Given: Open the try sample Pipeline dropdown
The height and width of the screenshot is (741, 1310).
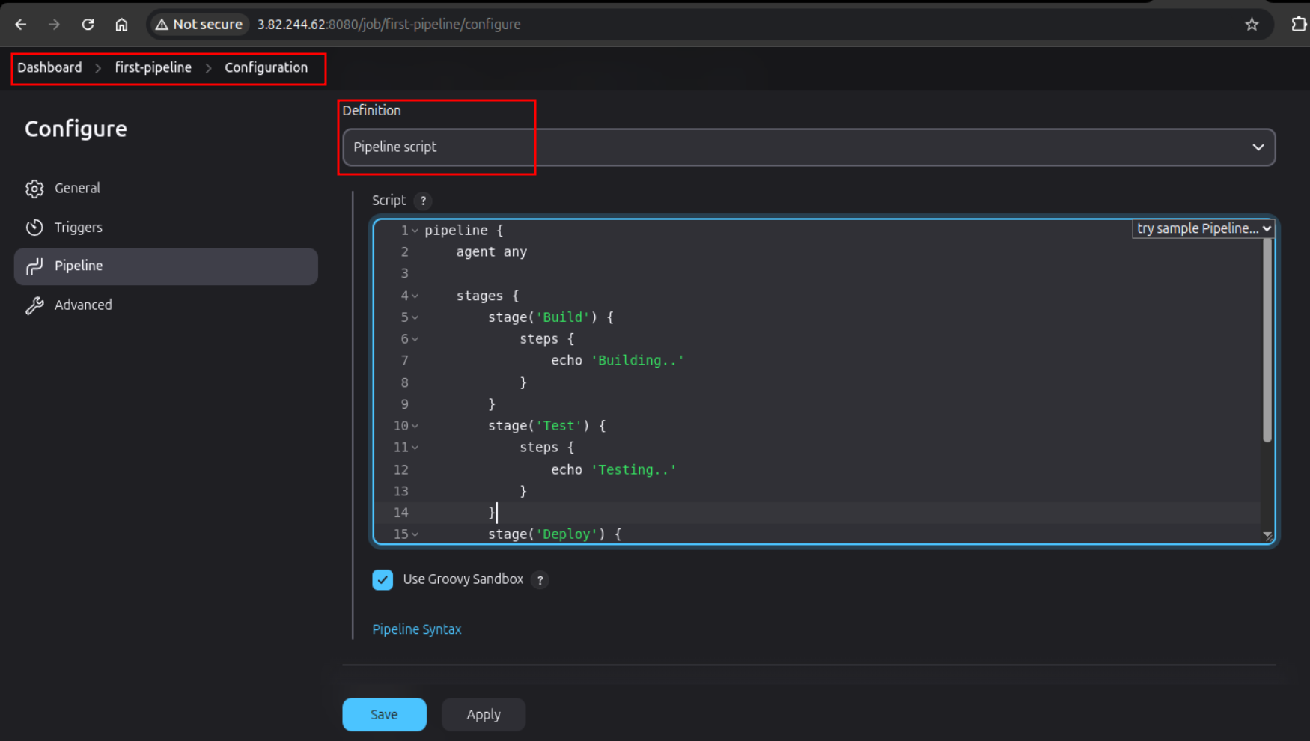Looking at the screenshot, I should (x=1203, y=228).
